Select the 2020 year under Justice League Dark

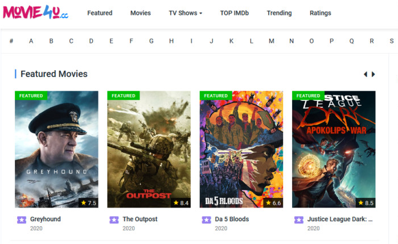(314, 228)
